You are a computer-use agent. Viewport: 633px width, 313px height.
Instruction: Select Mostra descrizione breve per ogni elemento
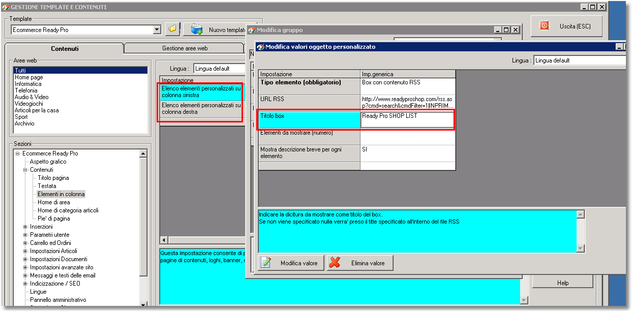tap(309, 153)
